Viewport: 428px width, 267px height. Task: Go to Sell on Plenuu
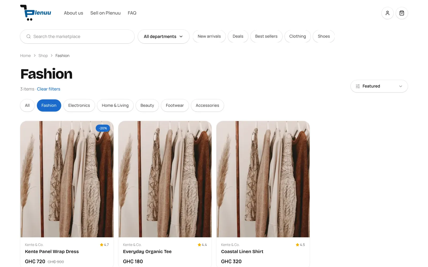[x=105, y=13]
